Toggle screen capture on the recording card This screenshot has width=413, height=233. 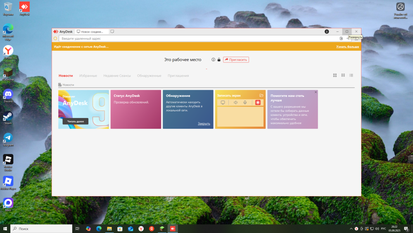tap(223, 102)
